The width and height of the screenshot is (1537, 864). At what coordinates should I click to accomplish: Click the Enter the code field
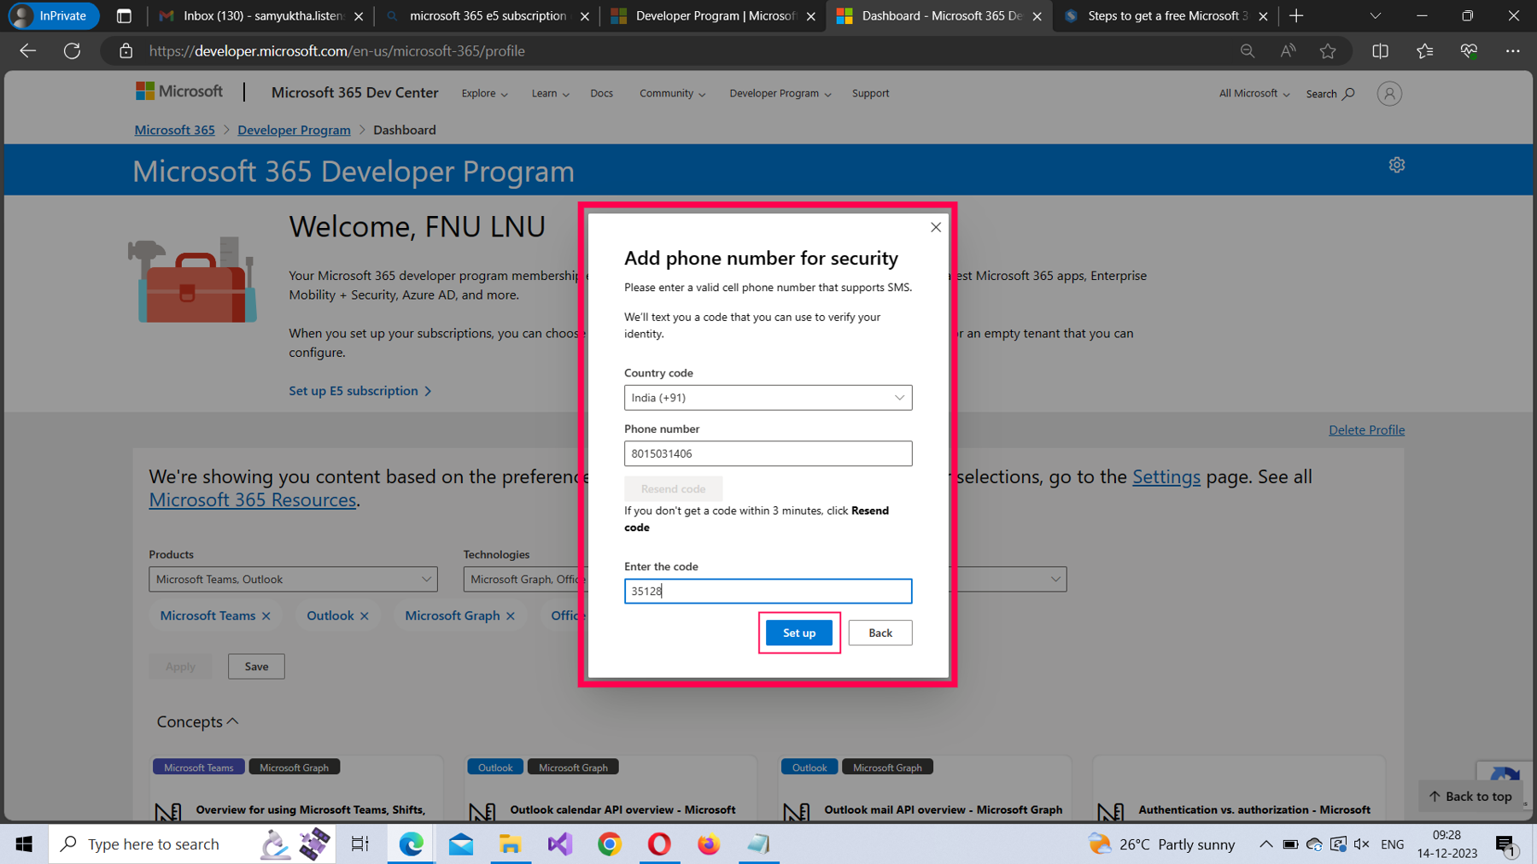pos(768,591)
